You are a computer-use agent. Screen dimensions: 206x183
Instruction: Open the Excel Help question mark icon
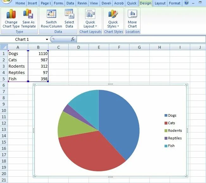tap(186, 3)
